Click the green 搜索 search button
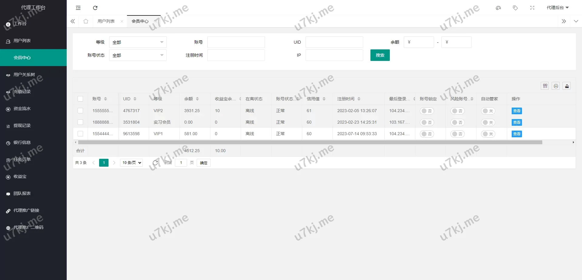The width and height of the screenshot is (582, 280). tap(380, 55)
